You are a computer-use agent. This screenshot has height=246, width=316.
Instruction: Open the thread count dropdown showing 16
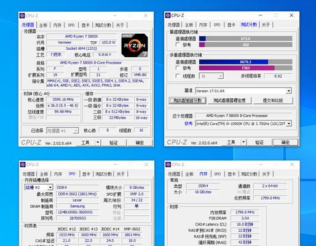point(211,76)
